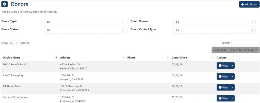This screenshot has width=260, height=103.
Task: Sort table by Display Name column
Action: 11,57
